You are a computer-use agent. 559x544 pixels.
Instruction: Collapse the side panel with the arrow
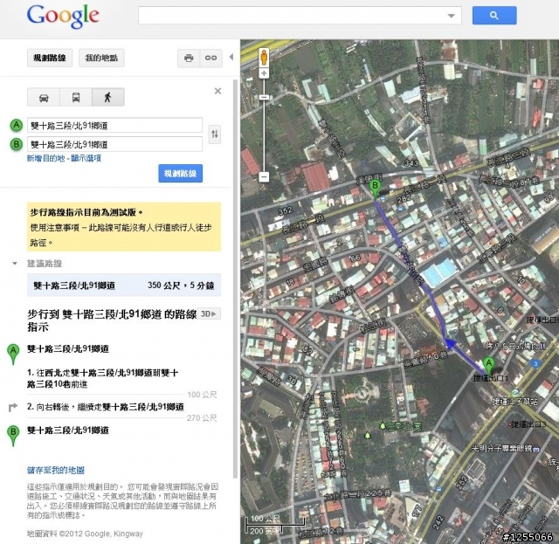231,57
